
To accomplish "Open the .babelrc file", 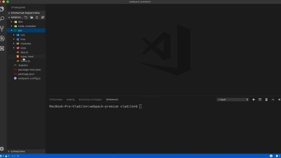I will (x=26, y=65).
